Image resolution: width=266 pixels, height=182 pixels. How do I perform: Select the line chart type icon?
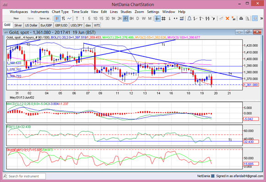click(69, 18)
